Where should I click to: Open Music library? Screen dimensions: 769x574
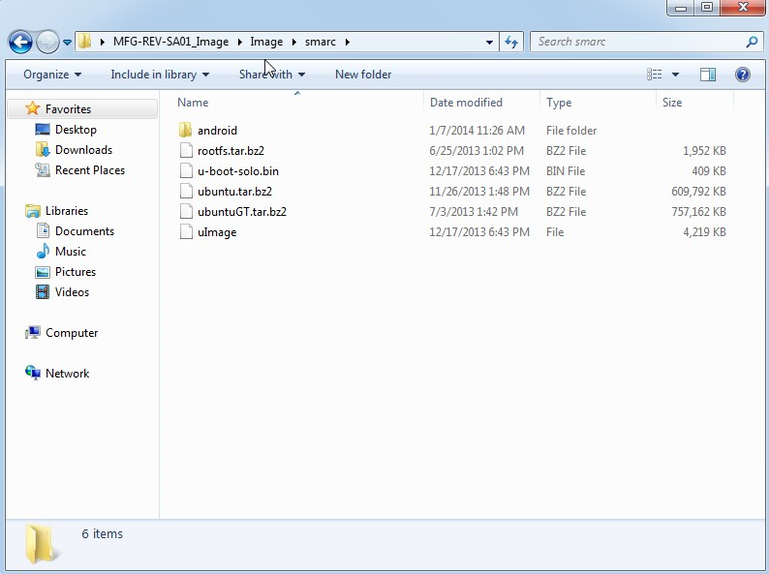pyautogui.click(x=70, y=252)
